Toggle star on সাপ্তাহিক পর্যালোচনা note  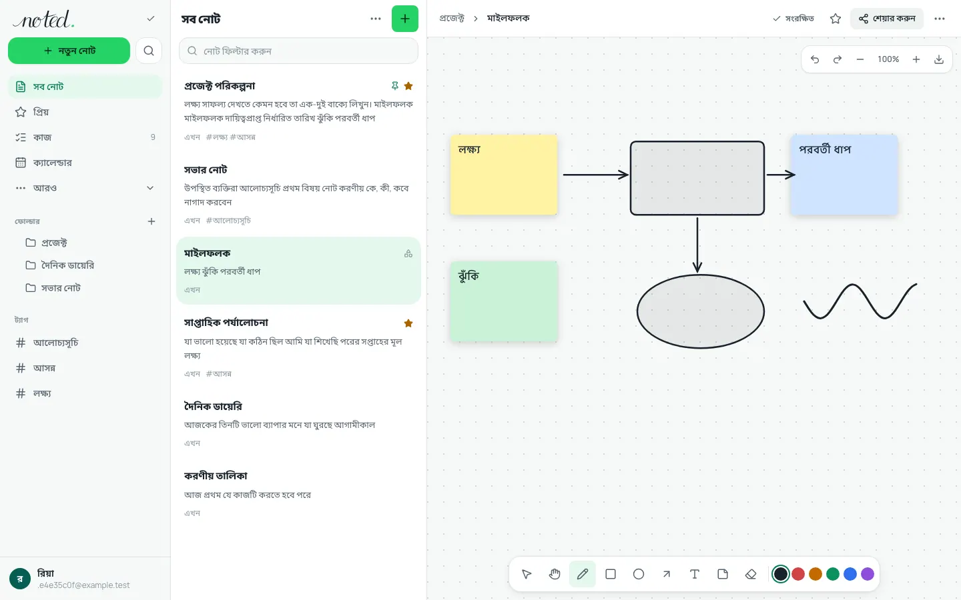point(408,323)
